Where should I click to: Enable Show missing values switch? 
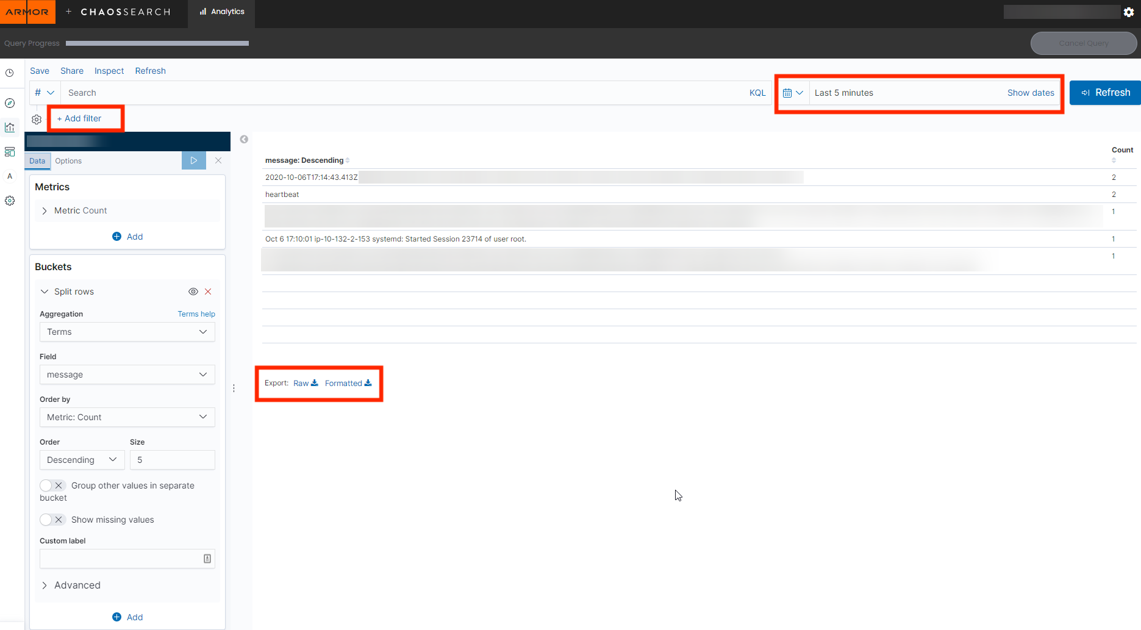pyautogui.click(x=52, y=520)
